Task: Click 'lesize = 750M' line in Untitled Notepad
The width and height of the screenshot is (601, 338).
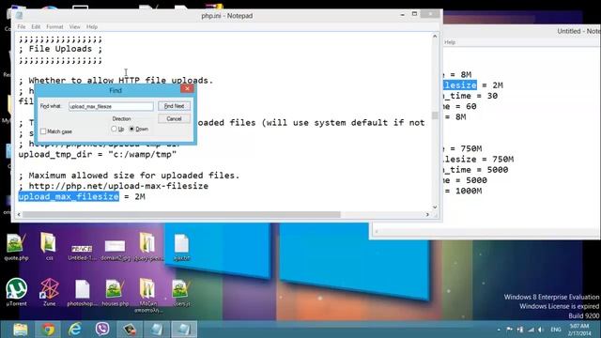Action: (479, 159)
